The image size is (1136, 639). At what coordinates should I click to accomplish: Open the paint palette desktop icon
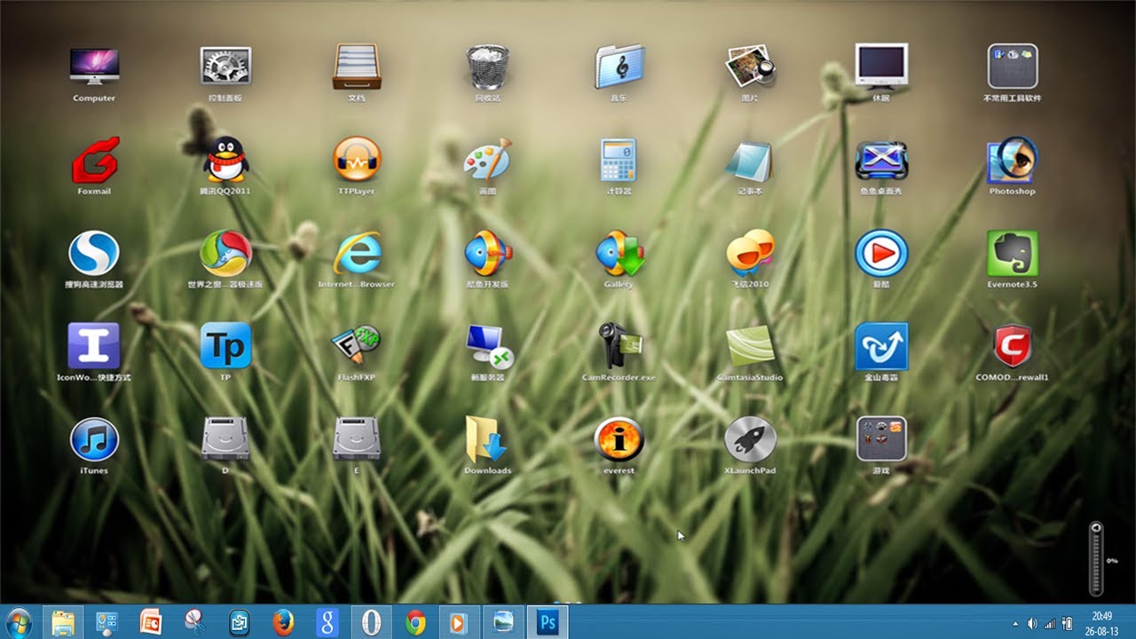pos(487,161)
